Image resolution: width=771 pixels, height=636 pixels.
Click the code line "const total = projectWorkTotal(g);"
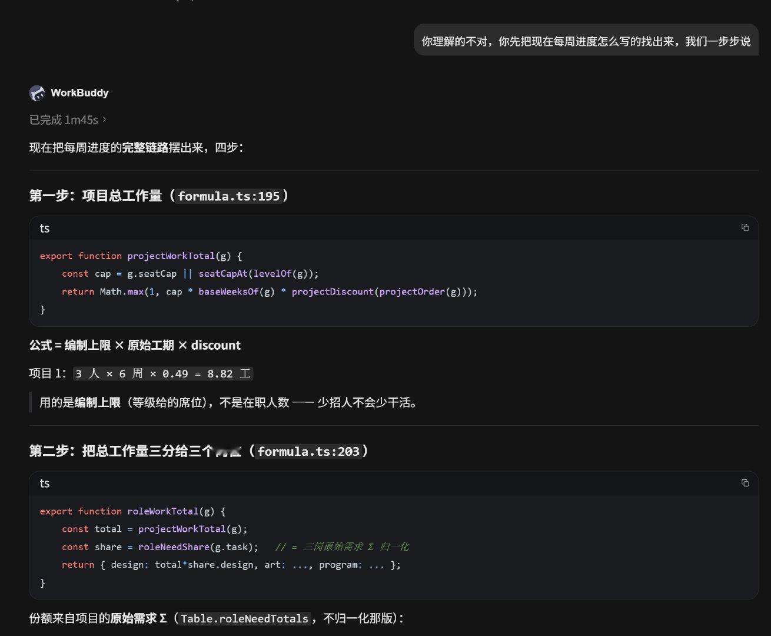point(155,529)
